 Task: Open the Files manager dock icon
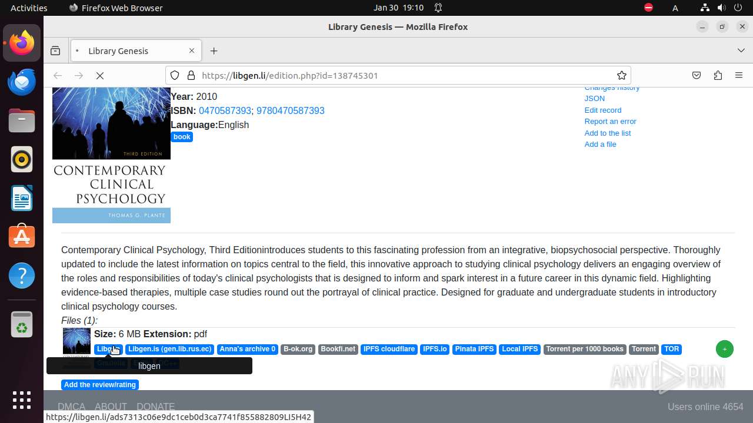pyautogui.click(x=22, y=120)
